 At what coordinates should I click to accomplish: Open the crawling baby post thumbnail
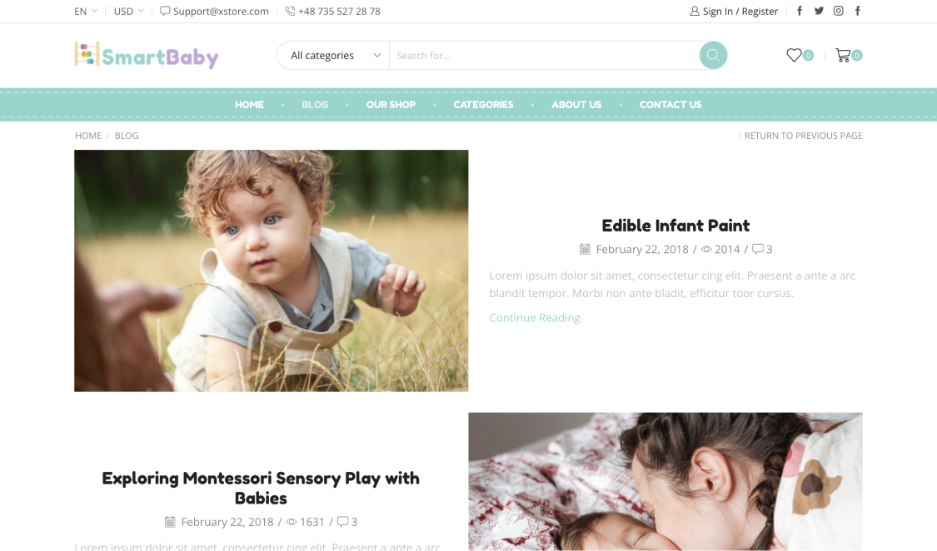pyautogui.click(x=272, y=271)
